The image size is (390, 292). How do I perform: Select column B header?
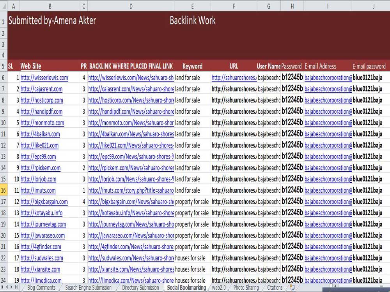pyautogui.click(x=50, y=6)
